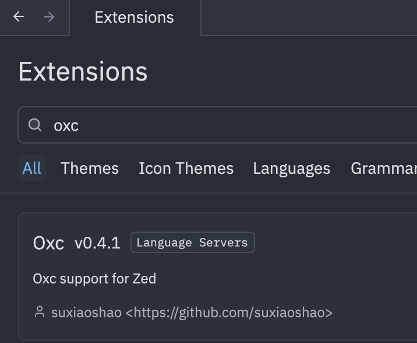Viewport: 417px width, 343px height.
Task: Select the All filter
Action: (31, 168)
